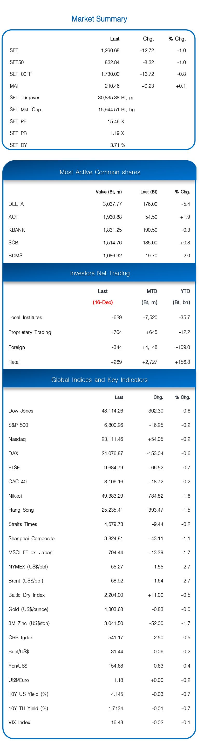Open the AOT stock row label
The height and width of the screenshot is (741, 204).
(x=13, y=217)
